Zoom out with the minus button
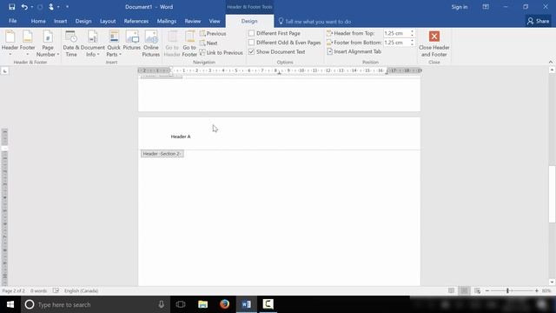The image size is (556, 313). [x=487, y=290]
